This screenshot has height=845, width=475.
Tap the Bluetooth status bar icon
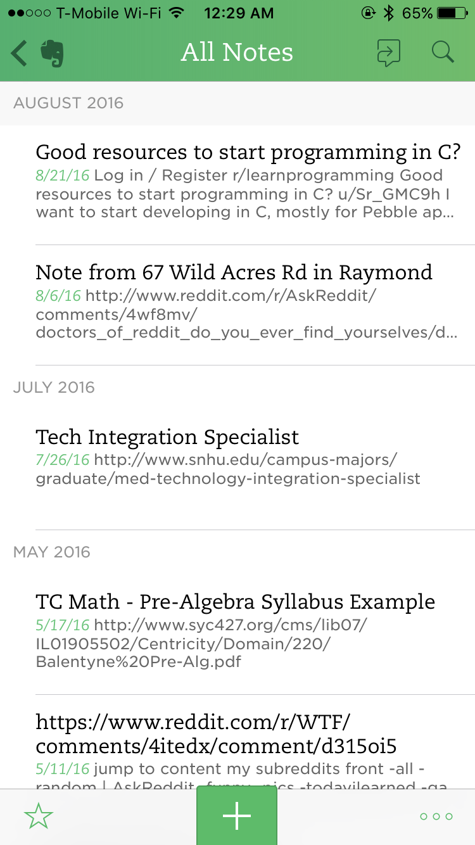tap(389, 13)
